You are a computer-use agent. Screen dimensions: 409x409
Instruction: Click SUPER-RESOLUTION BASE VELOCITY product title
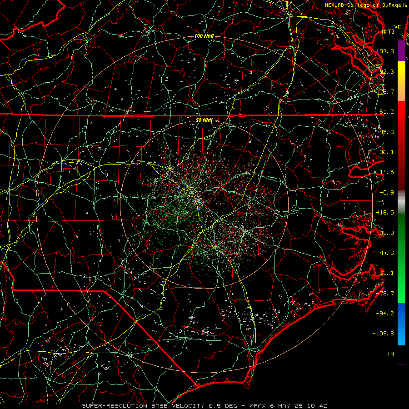[143, 406]
